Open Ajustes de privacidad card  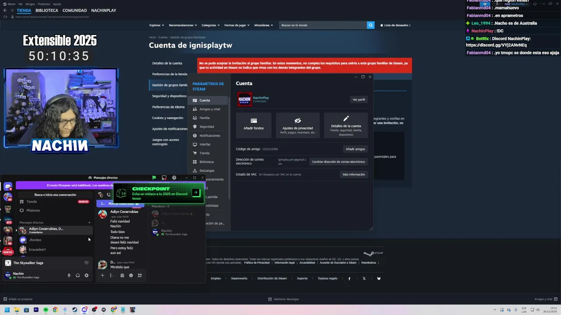tap(298, 125)
